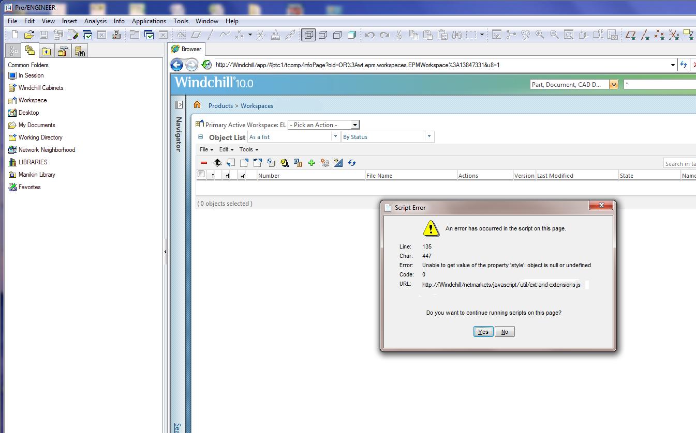Image resolution: width=696 pixels, height=433 pixels.
Task: Click the gear icon in Object List toolbar
Action: pyautogui.click(x=325, y=163)
